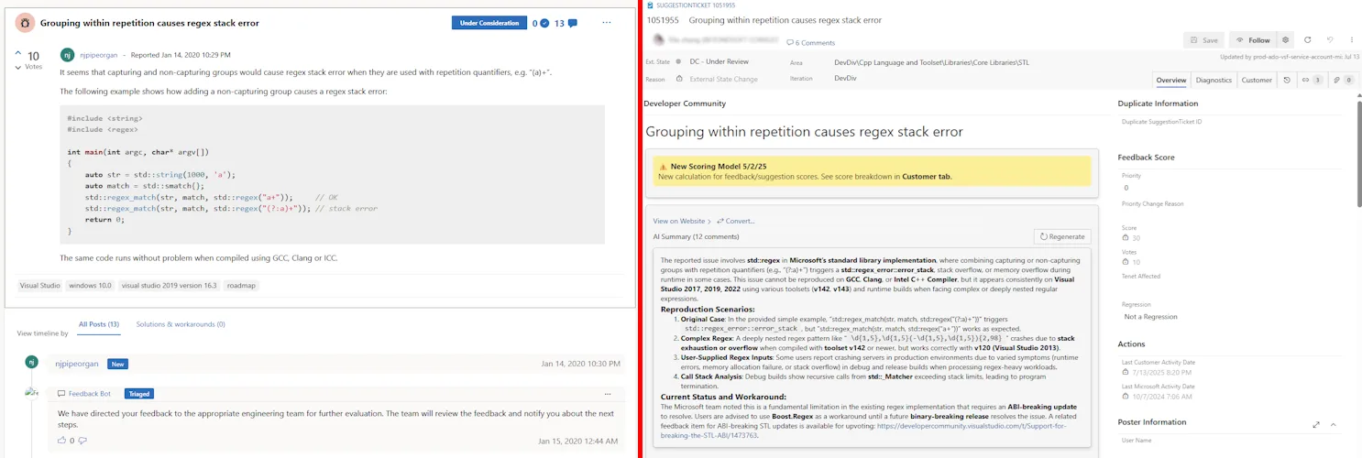Open the Links tab showing 3 links
1362x458 pixels.
pyautogui.click(x=1312, y=81)
